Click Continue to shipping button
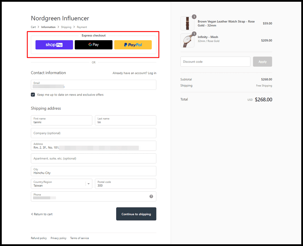The height and width of the screenshot is (246, 303). click(x=136, y=214)
